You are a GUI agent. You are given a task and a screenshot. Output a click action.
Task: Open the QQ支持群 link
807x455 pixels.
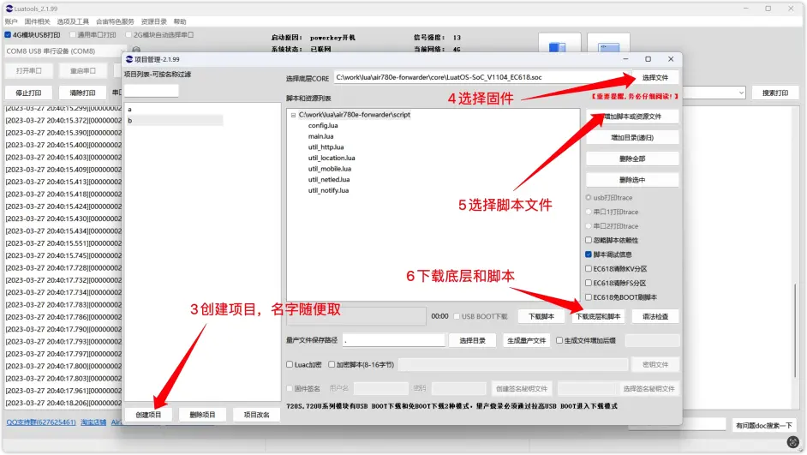tap(41, 422)
